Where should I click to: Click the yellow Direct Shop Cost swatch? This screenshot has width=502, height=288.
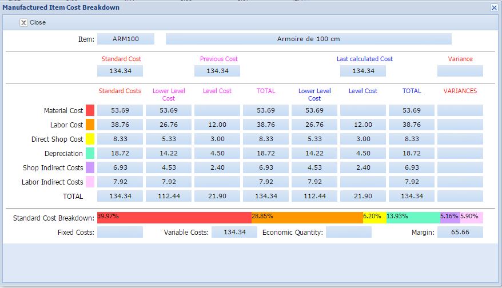[90, 139]
